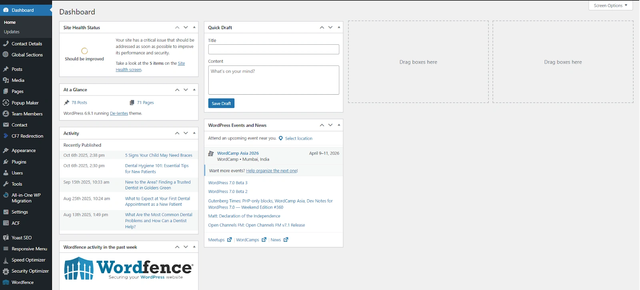Collapse the Site Health Status panel

(x=194, y=28)
